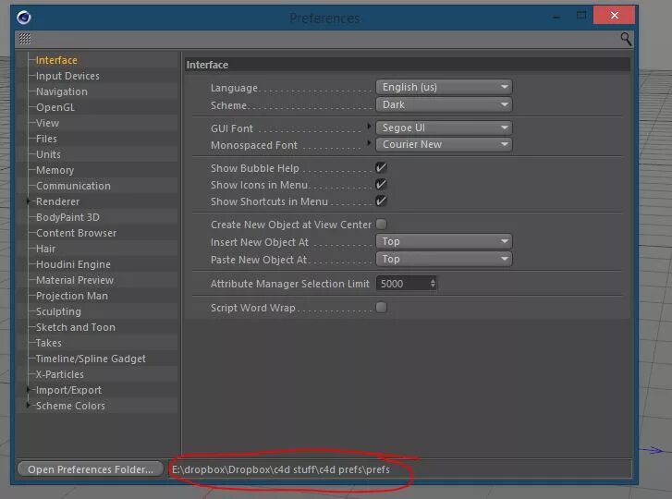
Task: Disable Show Bubble Help checkbox
Action: pyautogui.click(x=381, y=167)
